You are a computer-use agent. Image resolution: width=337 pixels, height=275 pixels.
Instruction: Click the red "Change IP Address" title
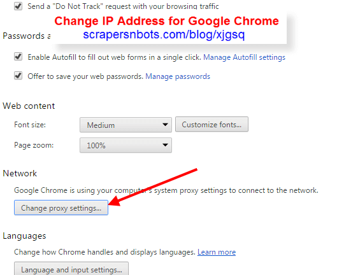pyautogui.click(x=166, y=21)
